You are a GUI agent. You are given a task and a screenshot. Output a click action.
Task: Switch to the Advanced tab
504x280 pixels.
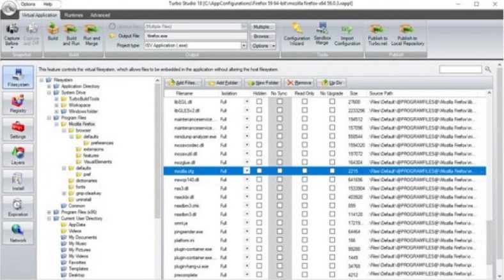click(x=100, y=15)
